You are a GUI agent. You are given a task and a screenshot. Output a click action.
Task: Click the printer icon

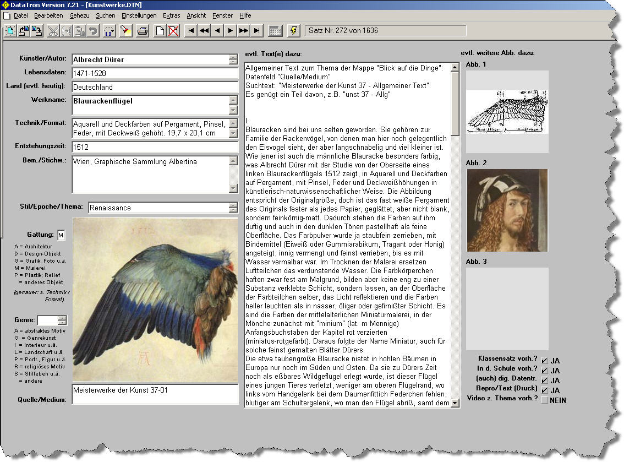coord(143,31)
